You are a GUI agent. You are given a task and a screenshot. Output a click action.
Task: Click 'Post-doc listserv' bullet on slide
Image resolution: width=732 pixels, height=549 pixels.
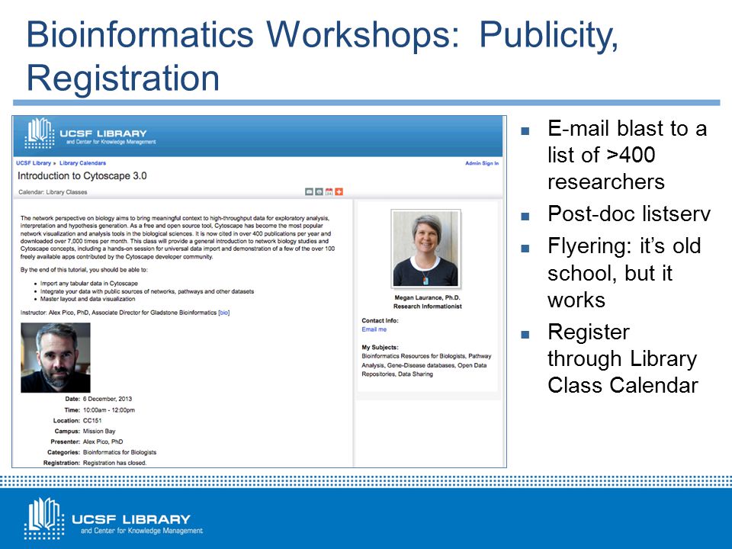coord(629,213)
